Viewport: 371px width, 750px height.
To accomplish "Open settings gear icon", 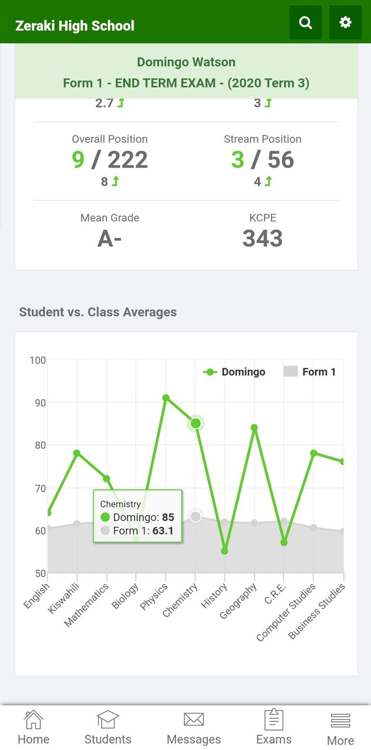I will [x=345, y=23].
